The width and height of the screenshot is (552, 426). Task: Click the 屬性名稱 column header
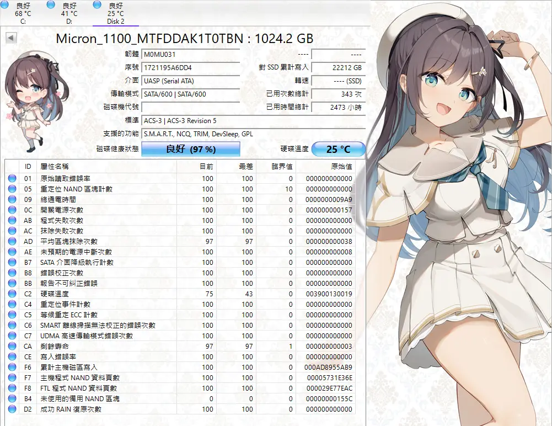(55, 166)
